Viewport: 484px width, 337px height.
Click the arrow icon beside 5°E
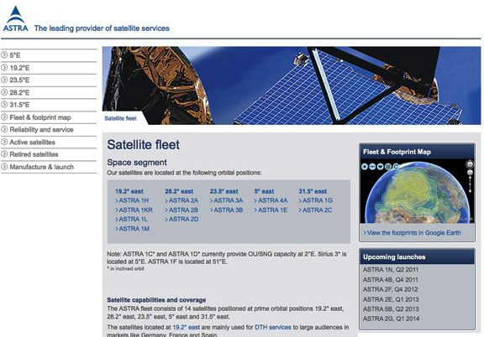4,55
